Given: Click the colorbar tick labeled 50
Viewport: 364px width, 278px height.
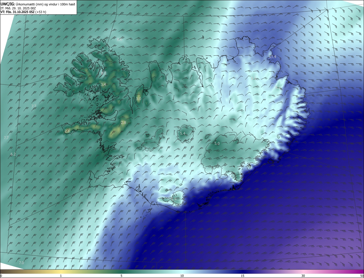Looking at the screenshot, I should point(362,276).
